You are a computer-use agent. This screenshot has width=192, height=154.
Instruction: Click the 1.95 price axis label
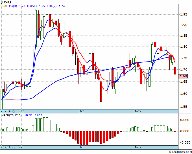[x=184, y=15]
